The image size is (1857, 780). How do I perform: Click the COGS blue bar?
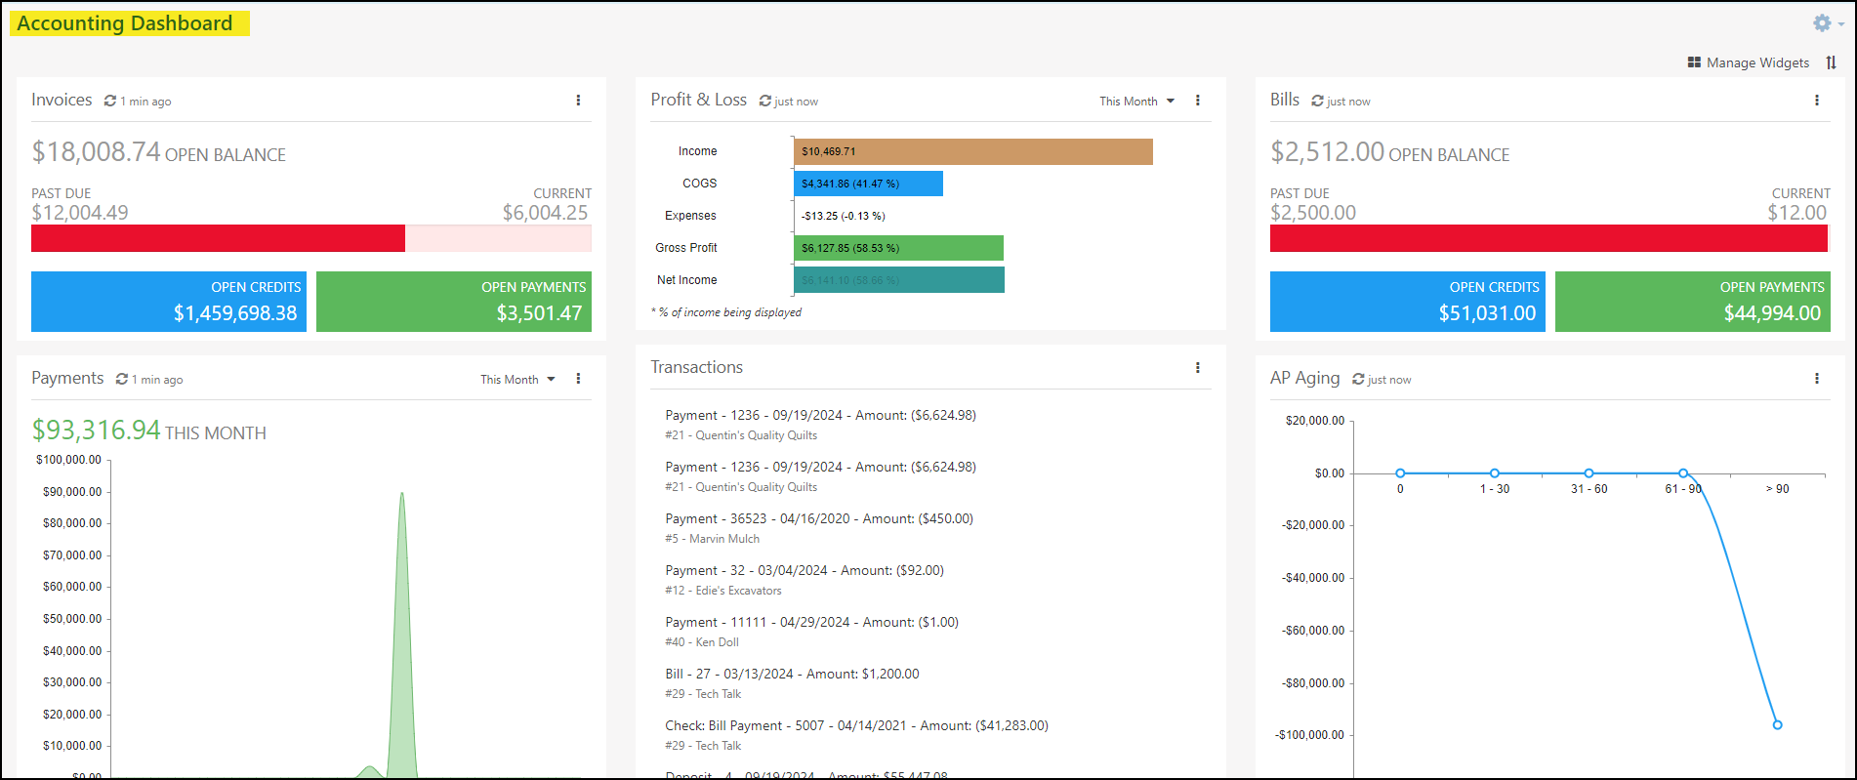coord(868,184)
